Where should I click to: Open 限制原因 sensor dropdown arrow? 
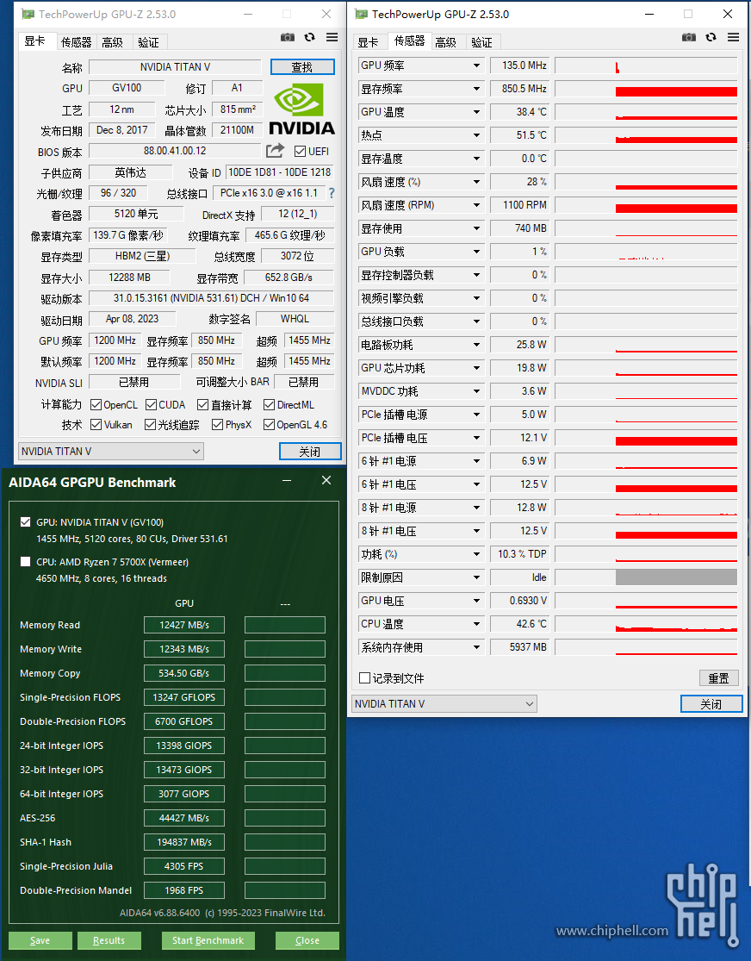[476, 577]
